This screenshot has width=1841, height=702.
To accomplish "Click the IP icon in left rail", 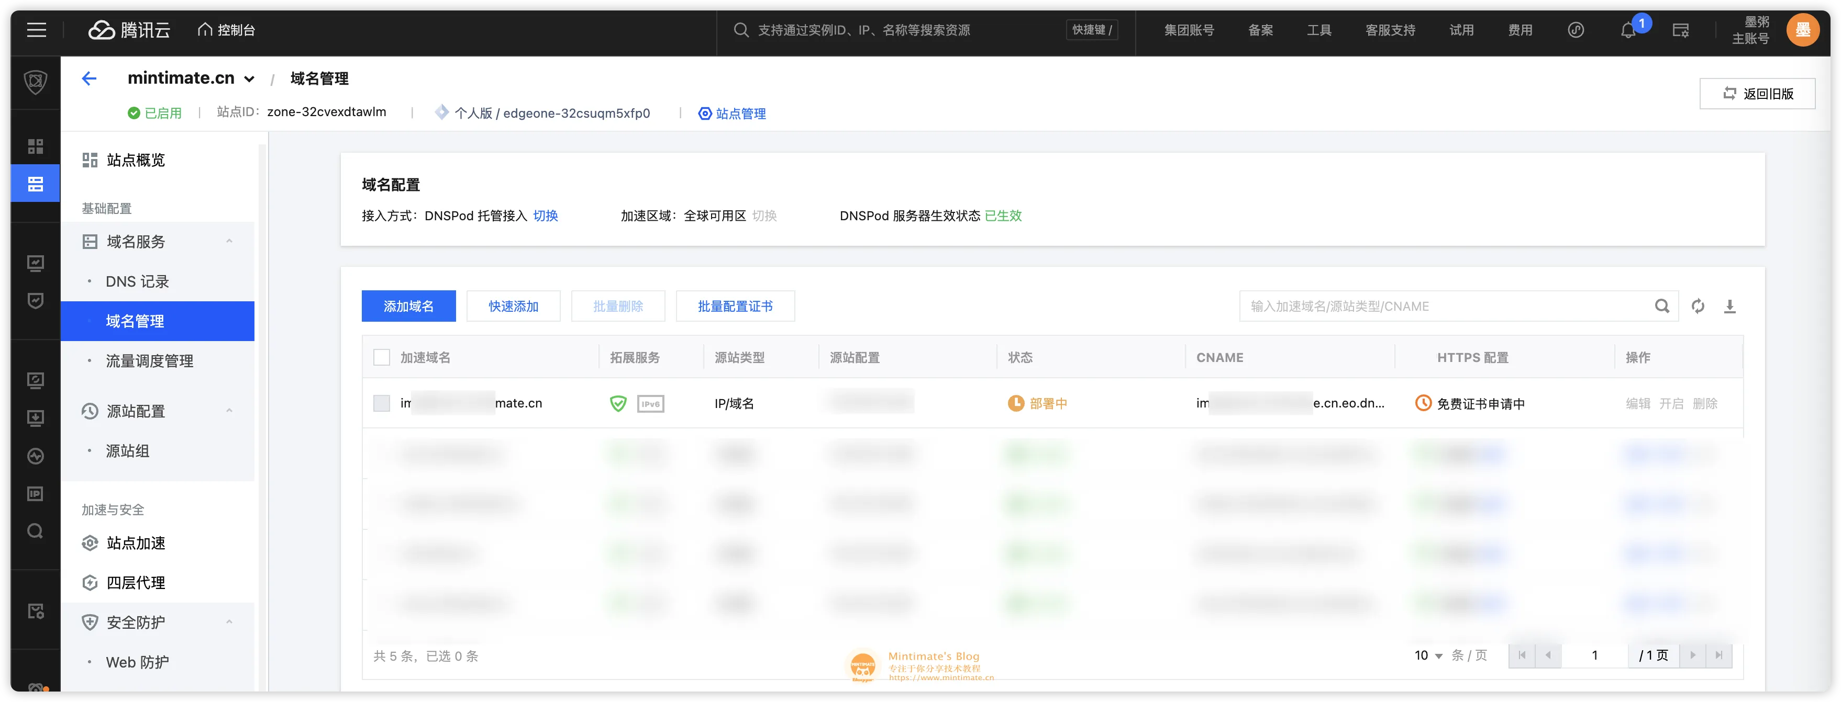I will [36, 493].
